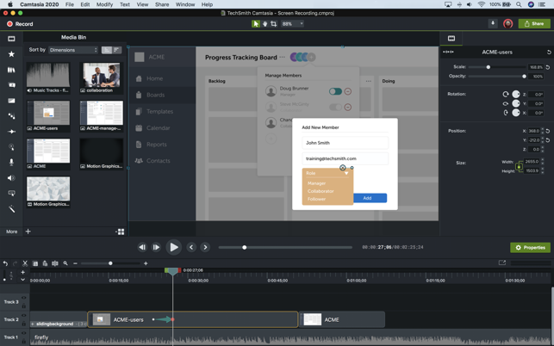Click the download arrow icon near Share
Screen dimensions: 554x346
493,23
